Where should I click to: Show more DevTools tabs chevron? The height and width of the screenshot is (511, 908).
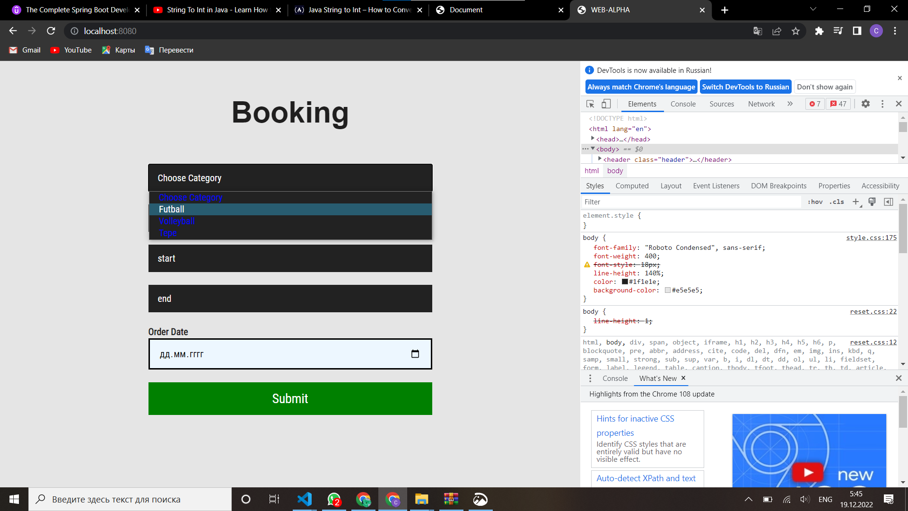(790, 104)
